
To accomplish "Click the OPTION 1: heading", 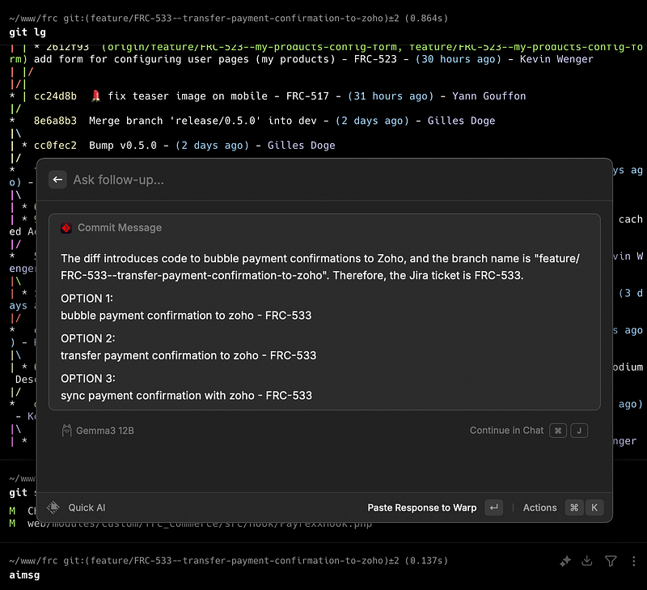I will coord(87,299).
